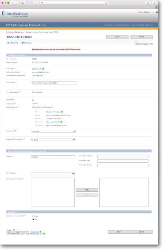Click the Provider Phone input field
Image resolution: width=163 pixels, height=250 pixels.
123,157
